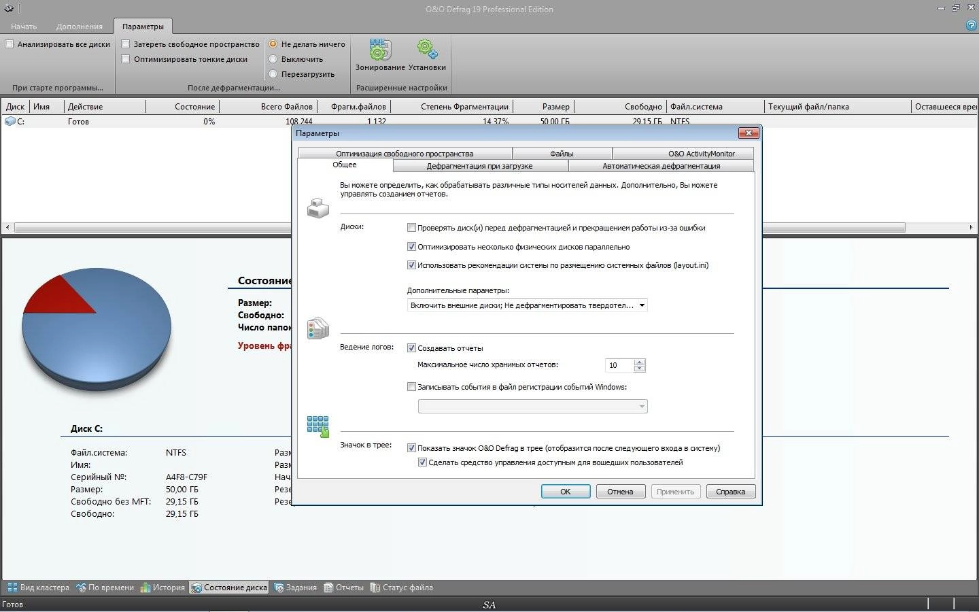This screenshot has height=612, width=979.
Task: Enable Анализировать все диски checkbox
Action: (10, 44)
